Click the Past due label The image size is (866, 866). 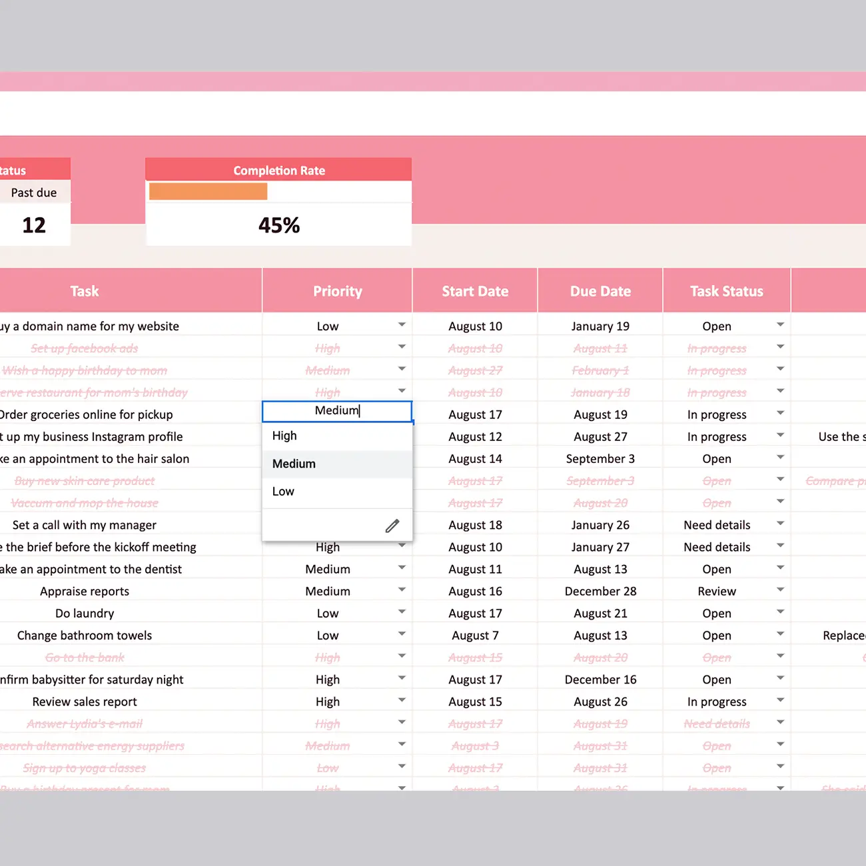(34, 193)
